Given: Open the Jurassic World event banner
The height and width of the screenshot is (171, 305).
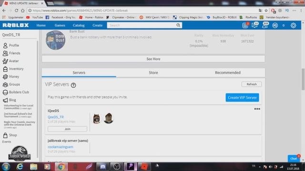Looking at the screenshot, I should click(x=20, y=153).
